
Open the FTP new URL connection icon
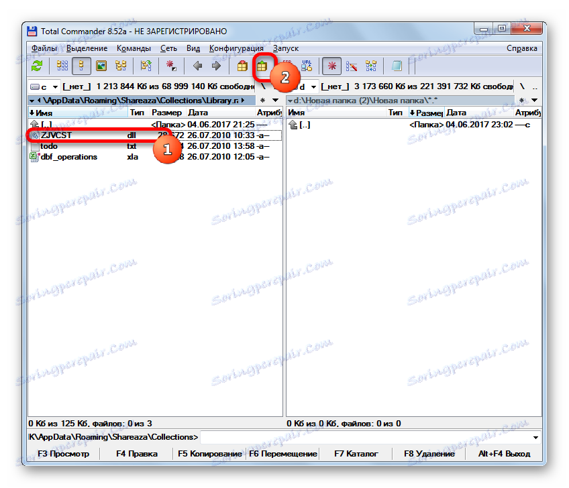tap(307, 66)
